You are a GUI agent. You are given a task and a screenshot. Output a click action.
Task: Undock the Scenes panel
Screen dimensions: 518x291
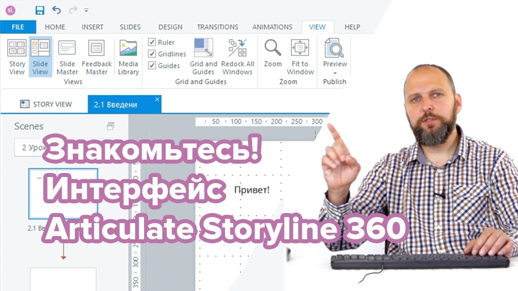pos(110,126)
